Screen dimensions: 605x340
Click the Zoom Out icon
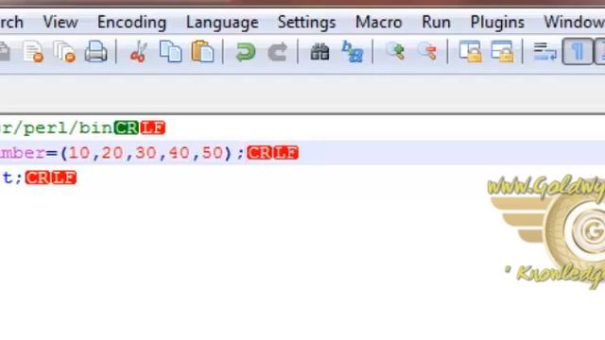pos(428,51)
